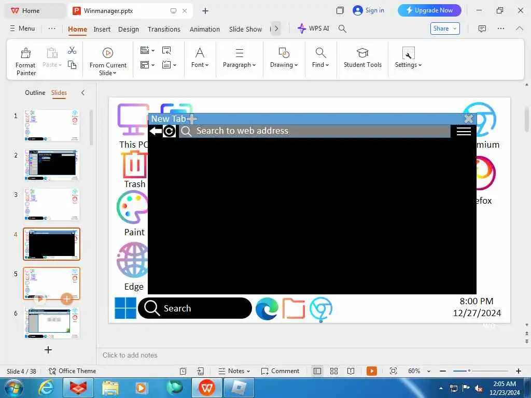Image resolution: width=531 pixels, height=398 pixels.
Task: Switch to Slide Sorter view
Action: (334, 371)
